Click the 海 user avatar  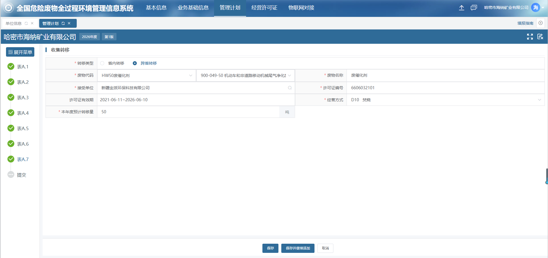(x=535, y=8)
